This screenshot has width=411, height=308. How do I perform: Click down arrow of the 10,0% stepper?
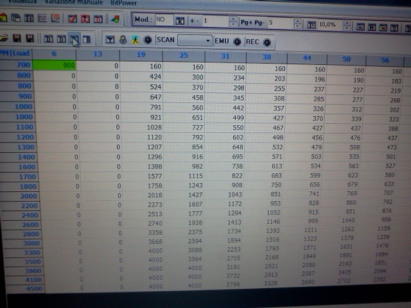347,28
